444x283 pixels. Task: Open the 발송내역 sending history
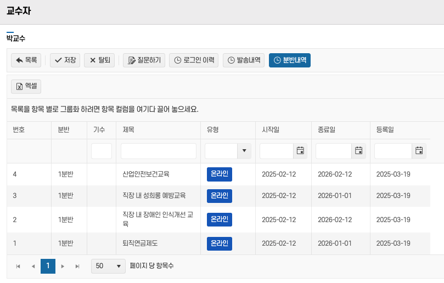244,60
